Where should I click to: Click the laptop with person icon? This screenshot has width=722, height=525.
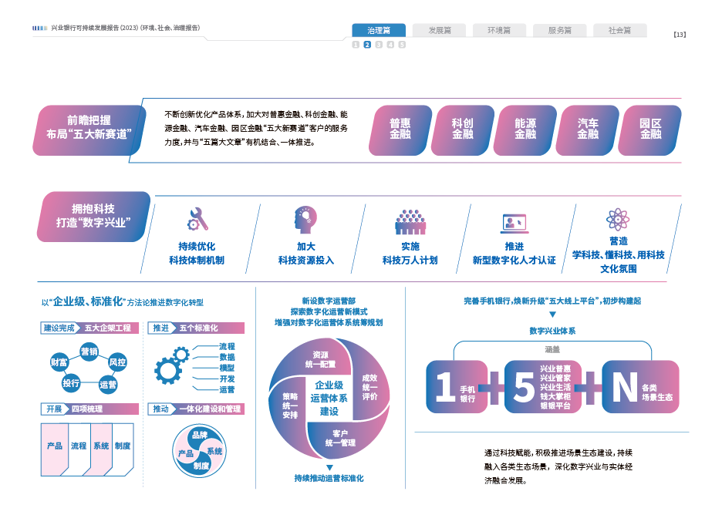click(514, 223)
